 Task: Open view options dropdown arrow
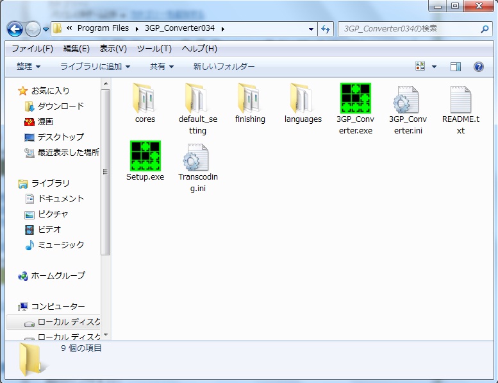(x=434, y=67)
